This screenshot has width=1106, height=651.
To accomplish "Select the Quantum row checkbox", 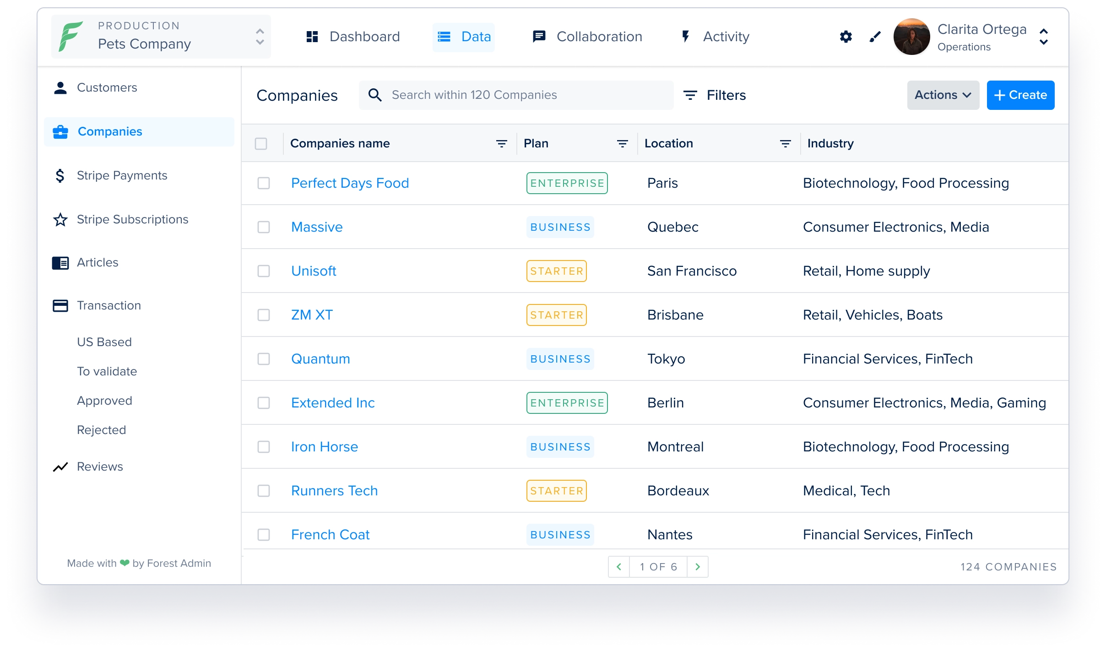I will click(x=264, y=359).
